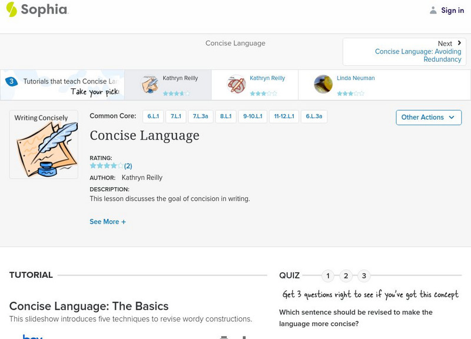
Task: Select second Kathryn Reilly tutorial with red scribble thumbnail
Action: (x=255, y=85)
